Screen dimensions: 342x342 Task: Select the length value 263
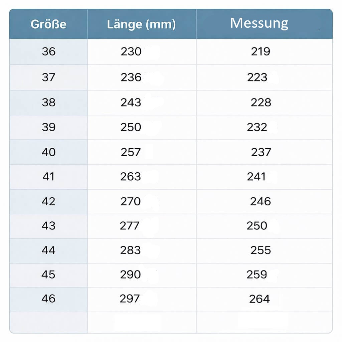pyautogui.click(x=131, y=177)
